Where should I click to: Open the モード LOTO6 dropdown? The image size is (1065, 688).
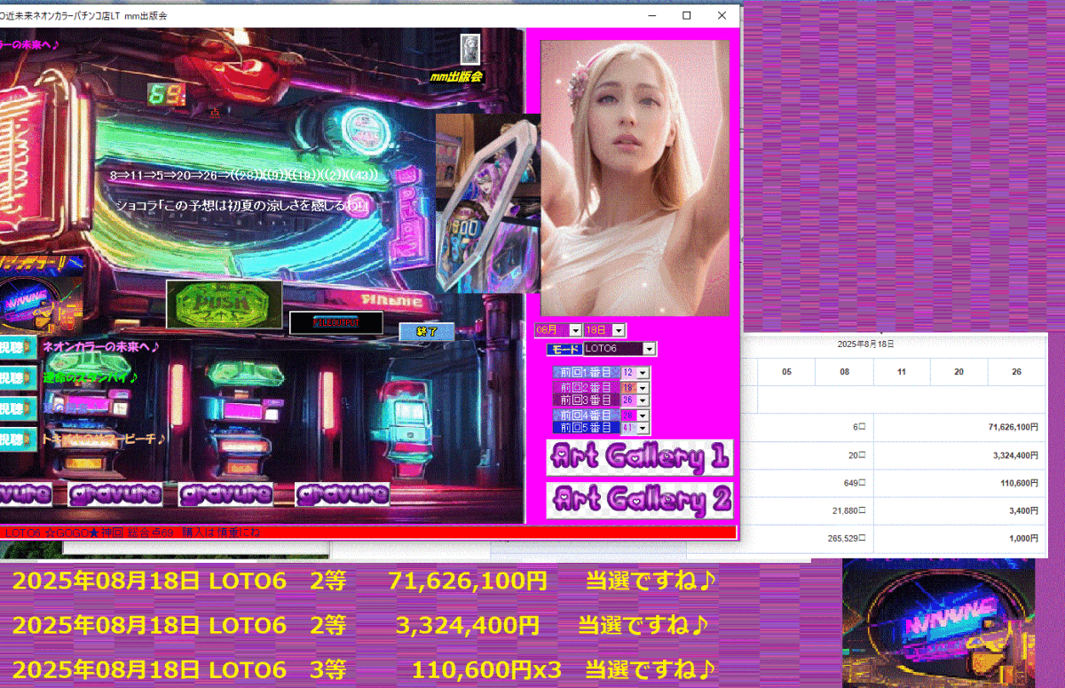[650, 349]
